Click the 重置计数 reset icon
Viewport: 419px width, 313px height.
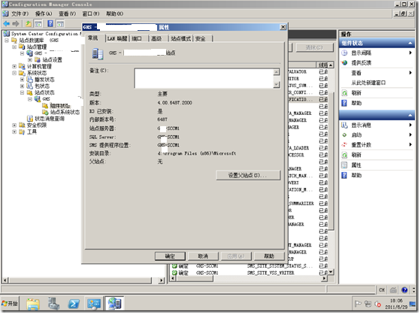(344, 144)
